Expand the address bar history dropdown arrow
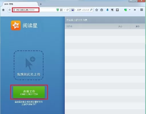The image size is (146, 114). 64,10
